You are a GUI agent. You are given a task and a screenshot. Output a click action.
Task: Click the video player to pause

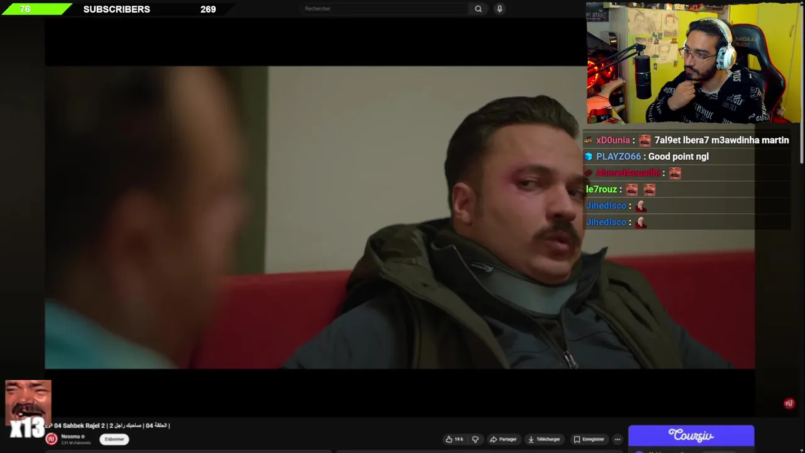(399, 217)
